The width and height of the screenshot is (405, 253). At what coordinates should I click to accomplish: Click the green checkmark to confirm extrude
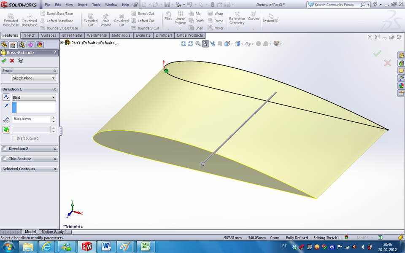tap(4, 61)
